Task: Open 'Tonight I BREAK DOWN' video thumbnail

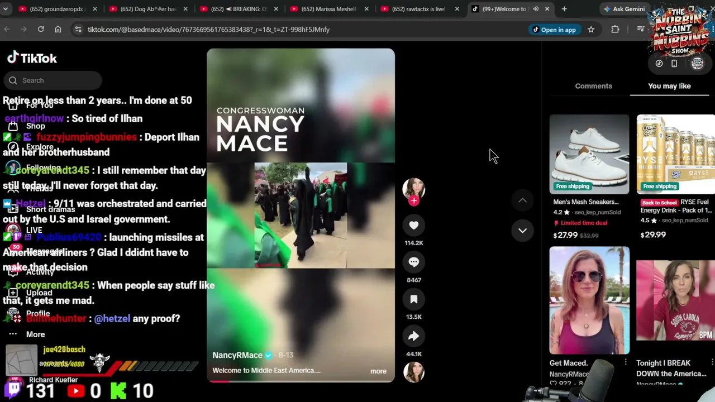Action: coord(676,300)
